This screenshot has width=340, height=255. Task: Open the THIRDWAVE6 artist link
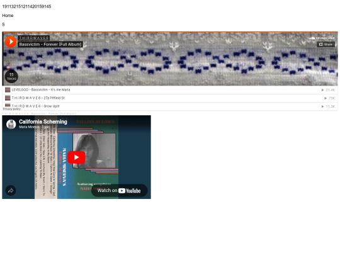[33, 38]
